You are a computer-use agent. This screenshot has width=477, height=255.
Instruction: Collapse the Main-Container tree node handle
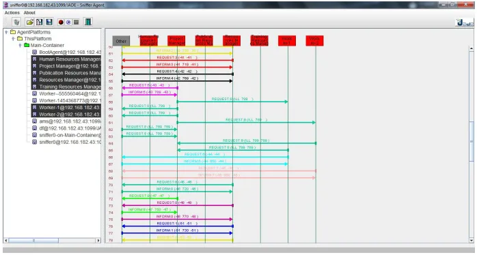(20, 46)
